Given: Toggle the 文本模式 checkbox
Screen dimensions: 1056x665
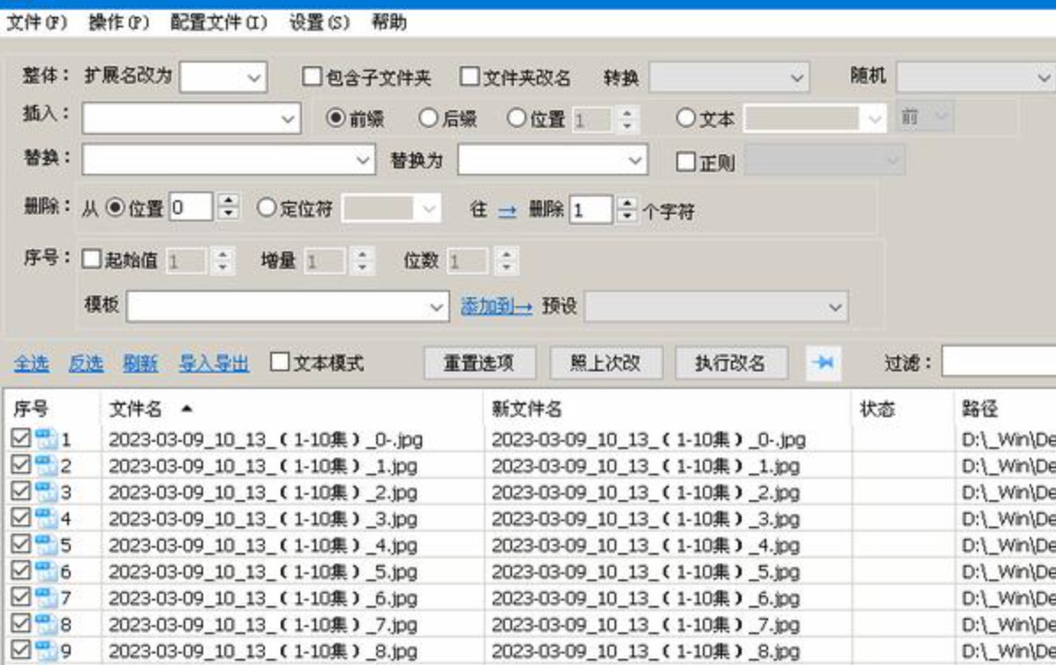Looking at the screenshot, I should (280, 362).
